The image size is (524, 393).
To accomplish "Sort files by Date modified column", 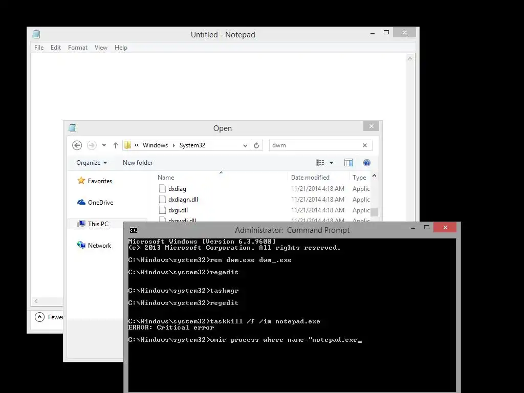I will click(310, 178).
